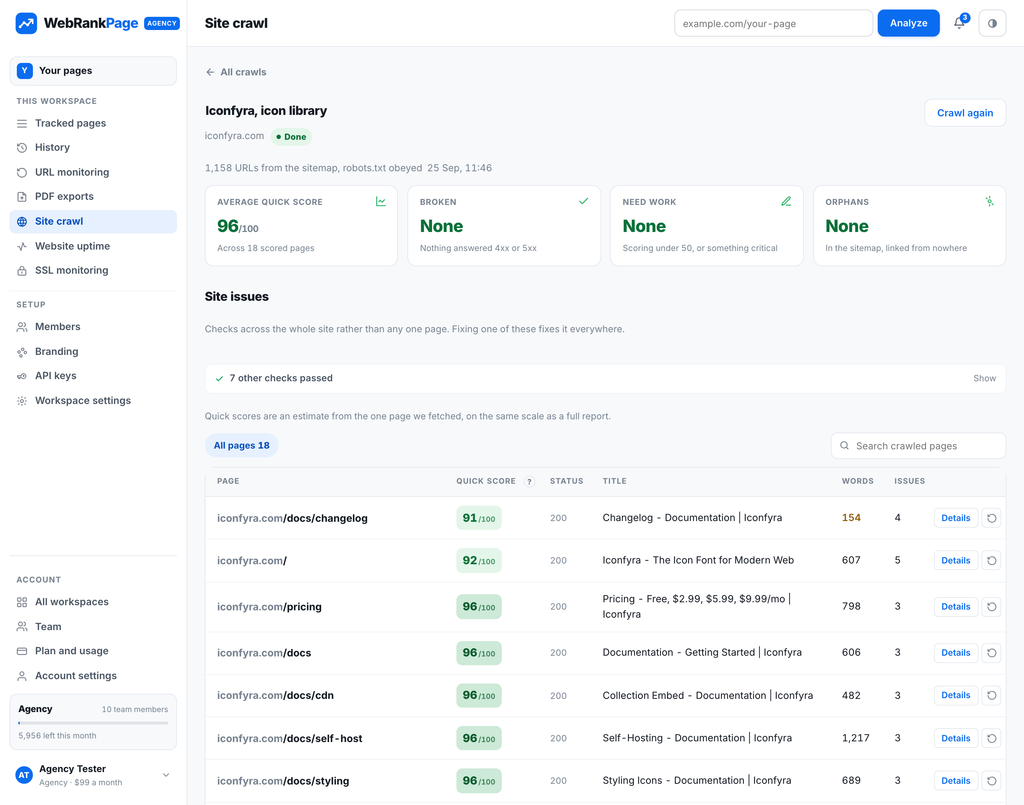Open SSL monitoring
The height and width of the screenshot is (805, 1024).
point(93,270)
